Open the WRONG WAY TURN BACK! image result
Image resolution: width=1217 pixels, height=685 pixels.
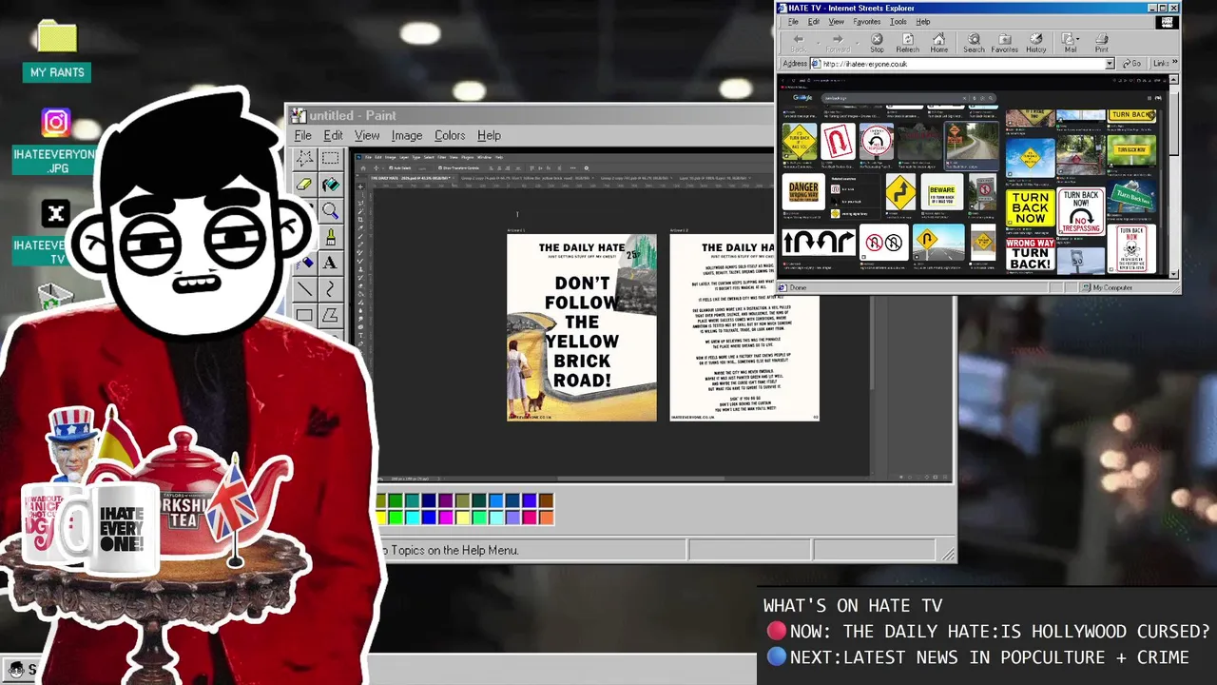click(1030, 255)
